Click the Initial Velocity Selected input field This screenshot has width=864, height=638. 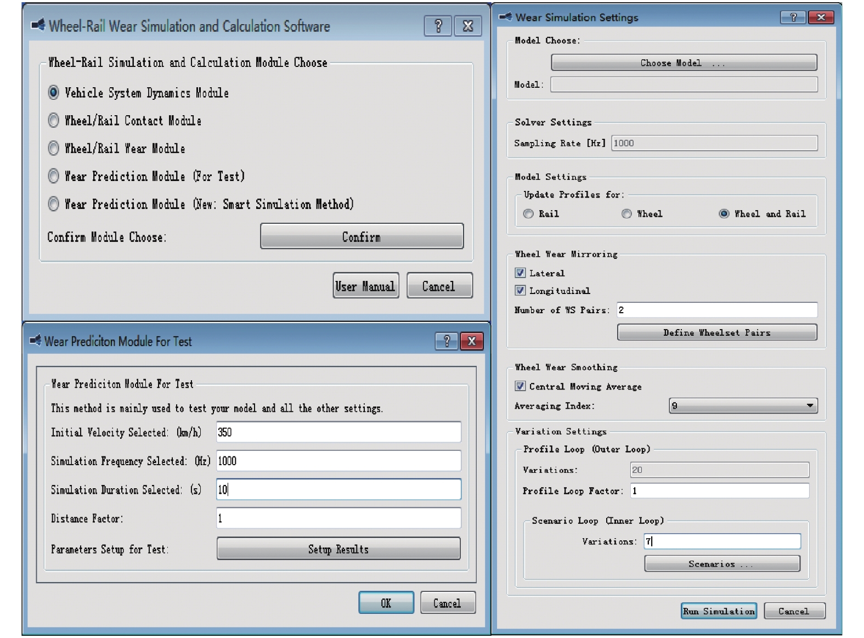click(338, 432)
